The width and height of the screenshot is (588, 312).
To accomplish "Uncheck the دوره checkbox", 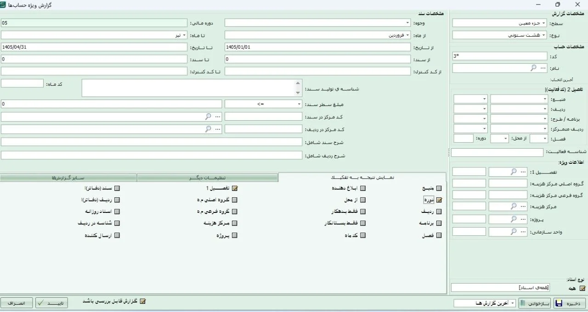I will click(x=439, y=200).
